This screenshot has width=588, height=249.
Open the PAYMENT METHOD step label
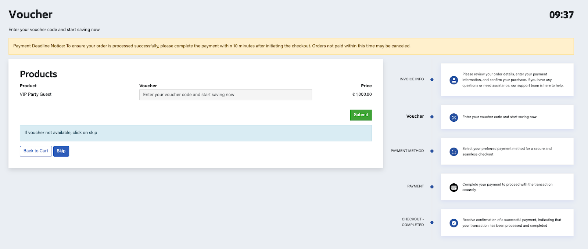pos(407,151)
